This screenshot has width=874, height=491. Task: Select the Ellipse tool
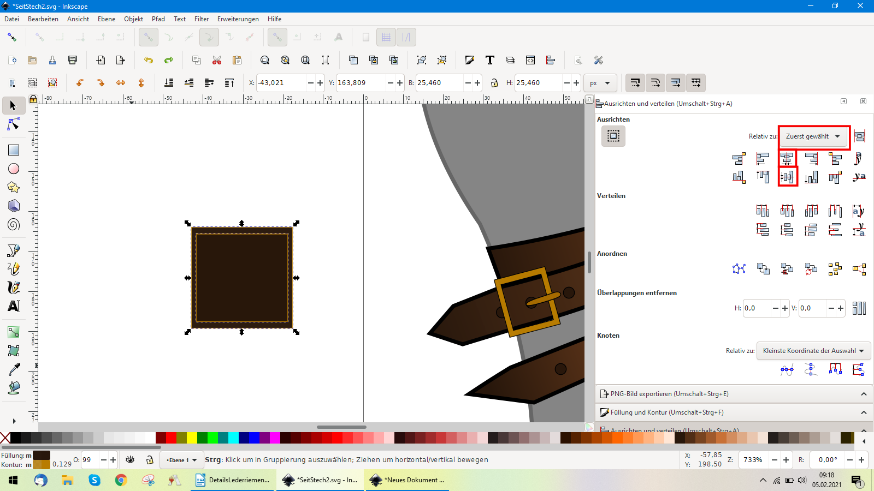(14, 169)
